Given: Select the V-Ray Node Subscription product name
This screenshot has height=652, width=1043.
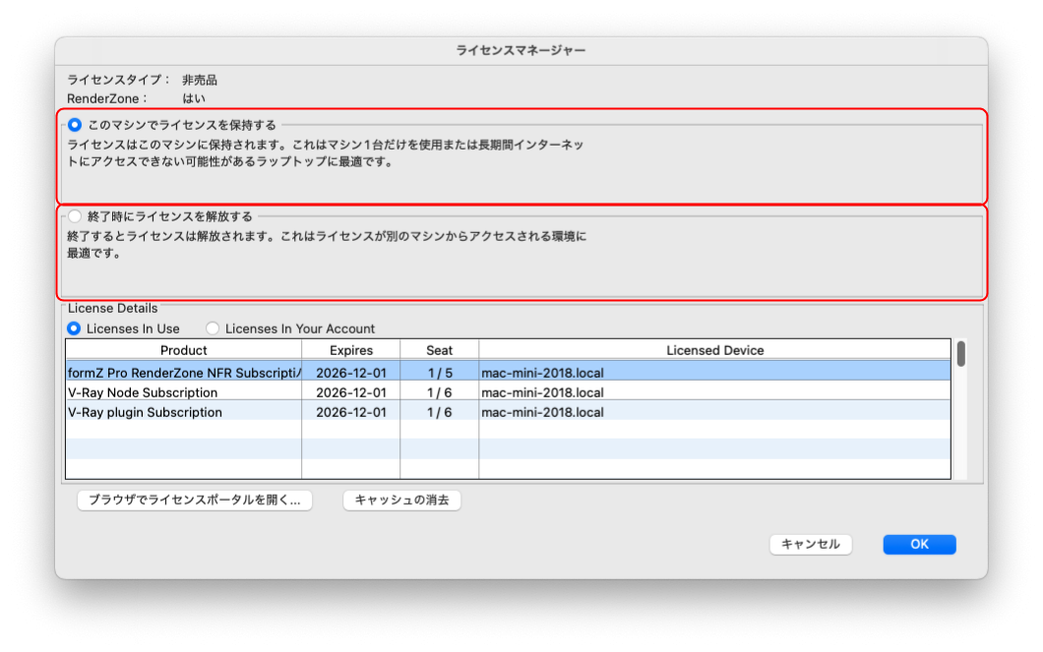Looking at the screenshot, I should 143,392.
